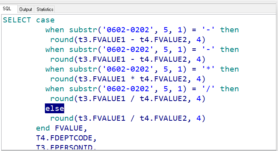Screen dimensions: 278x151
Task: Click t3.FVALUE1 in the round expression below else
Action: pos(102,118)
